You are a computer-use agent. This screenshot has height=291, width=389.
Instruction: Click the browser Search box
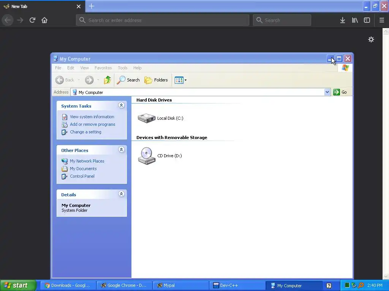pyautogui.click(x=282, y=20)
